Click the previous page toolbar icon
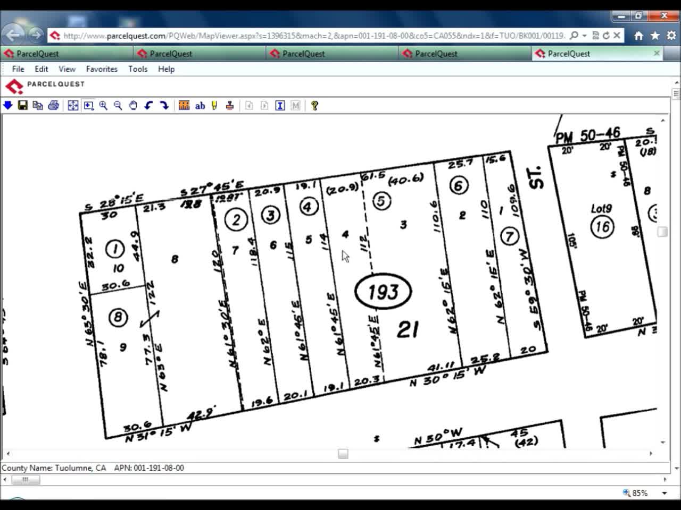 tap(249, 105)
